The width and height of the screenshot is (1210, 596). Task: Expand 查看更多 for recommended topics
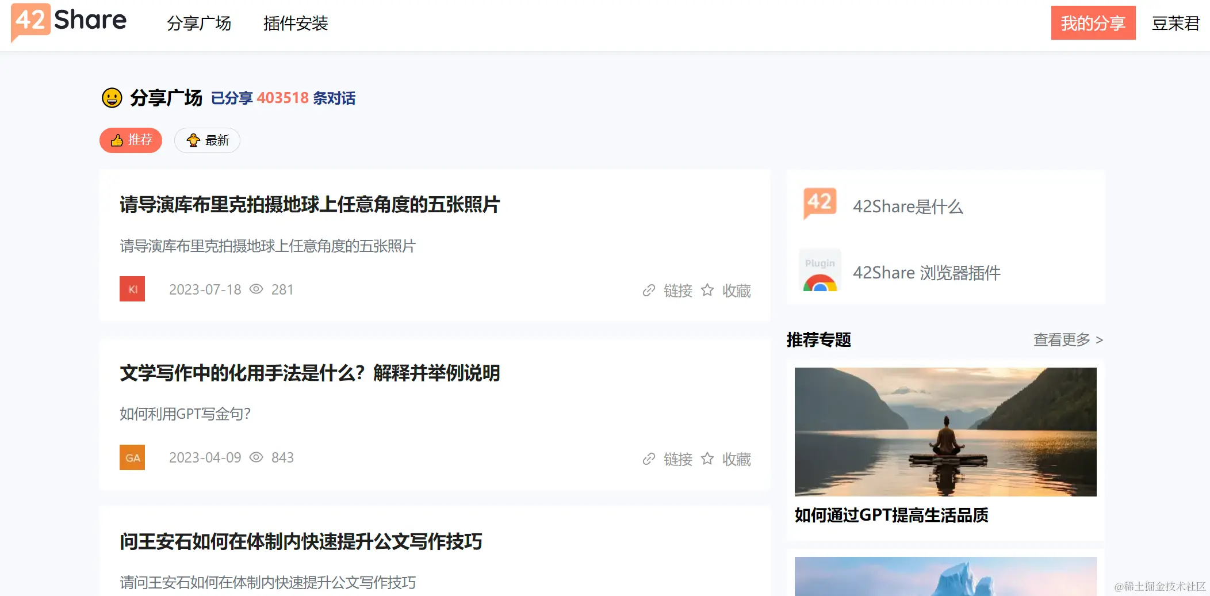click(x=1068, y=340)
